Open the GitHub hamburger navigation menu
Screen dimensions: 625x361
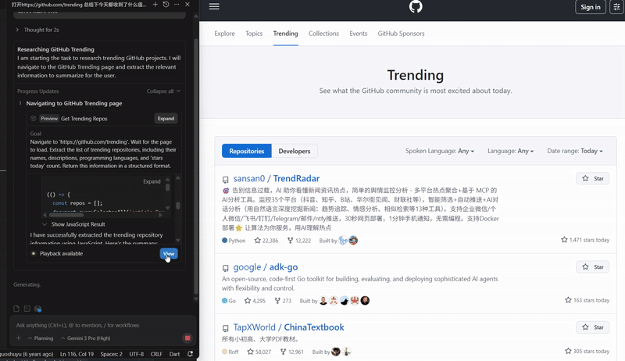coord(214,6)
